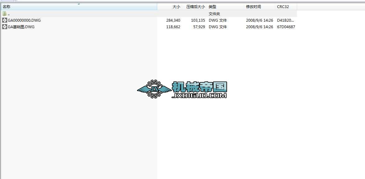Viewport: 365px width, 179px height.
Task: Click the parent folder icon next to ".."
Action: (4, 13)
